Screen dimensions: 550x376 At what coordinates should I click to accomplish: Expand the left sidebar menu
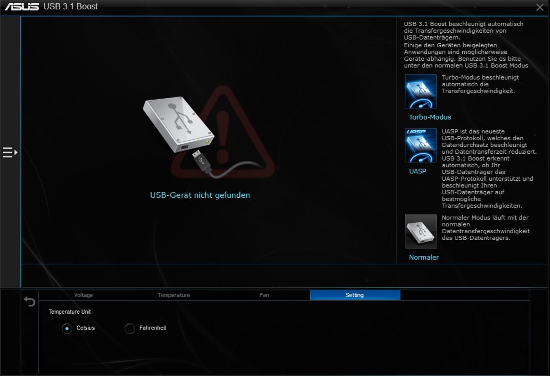[10, 152]
